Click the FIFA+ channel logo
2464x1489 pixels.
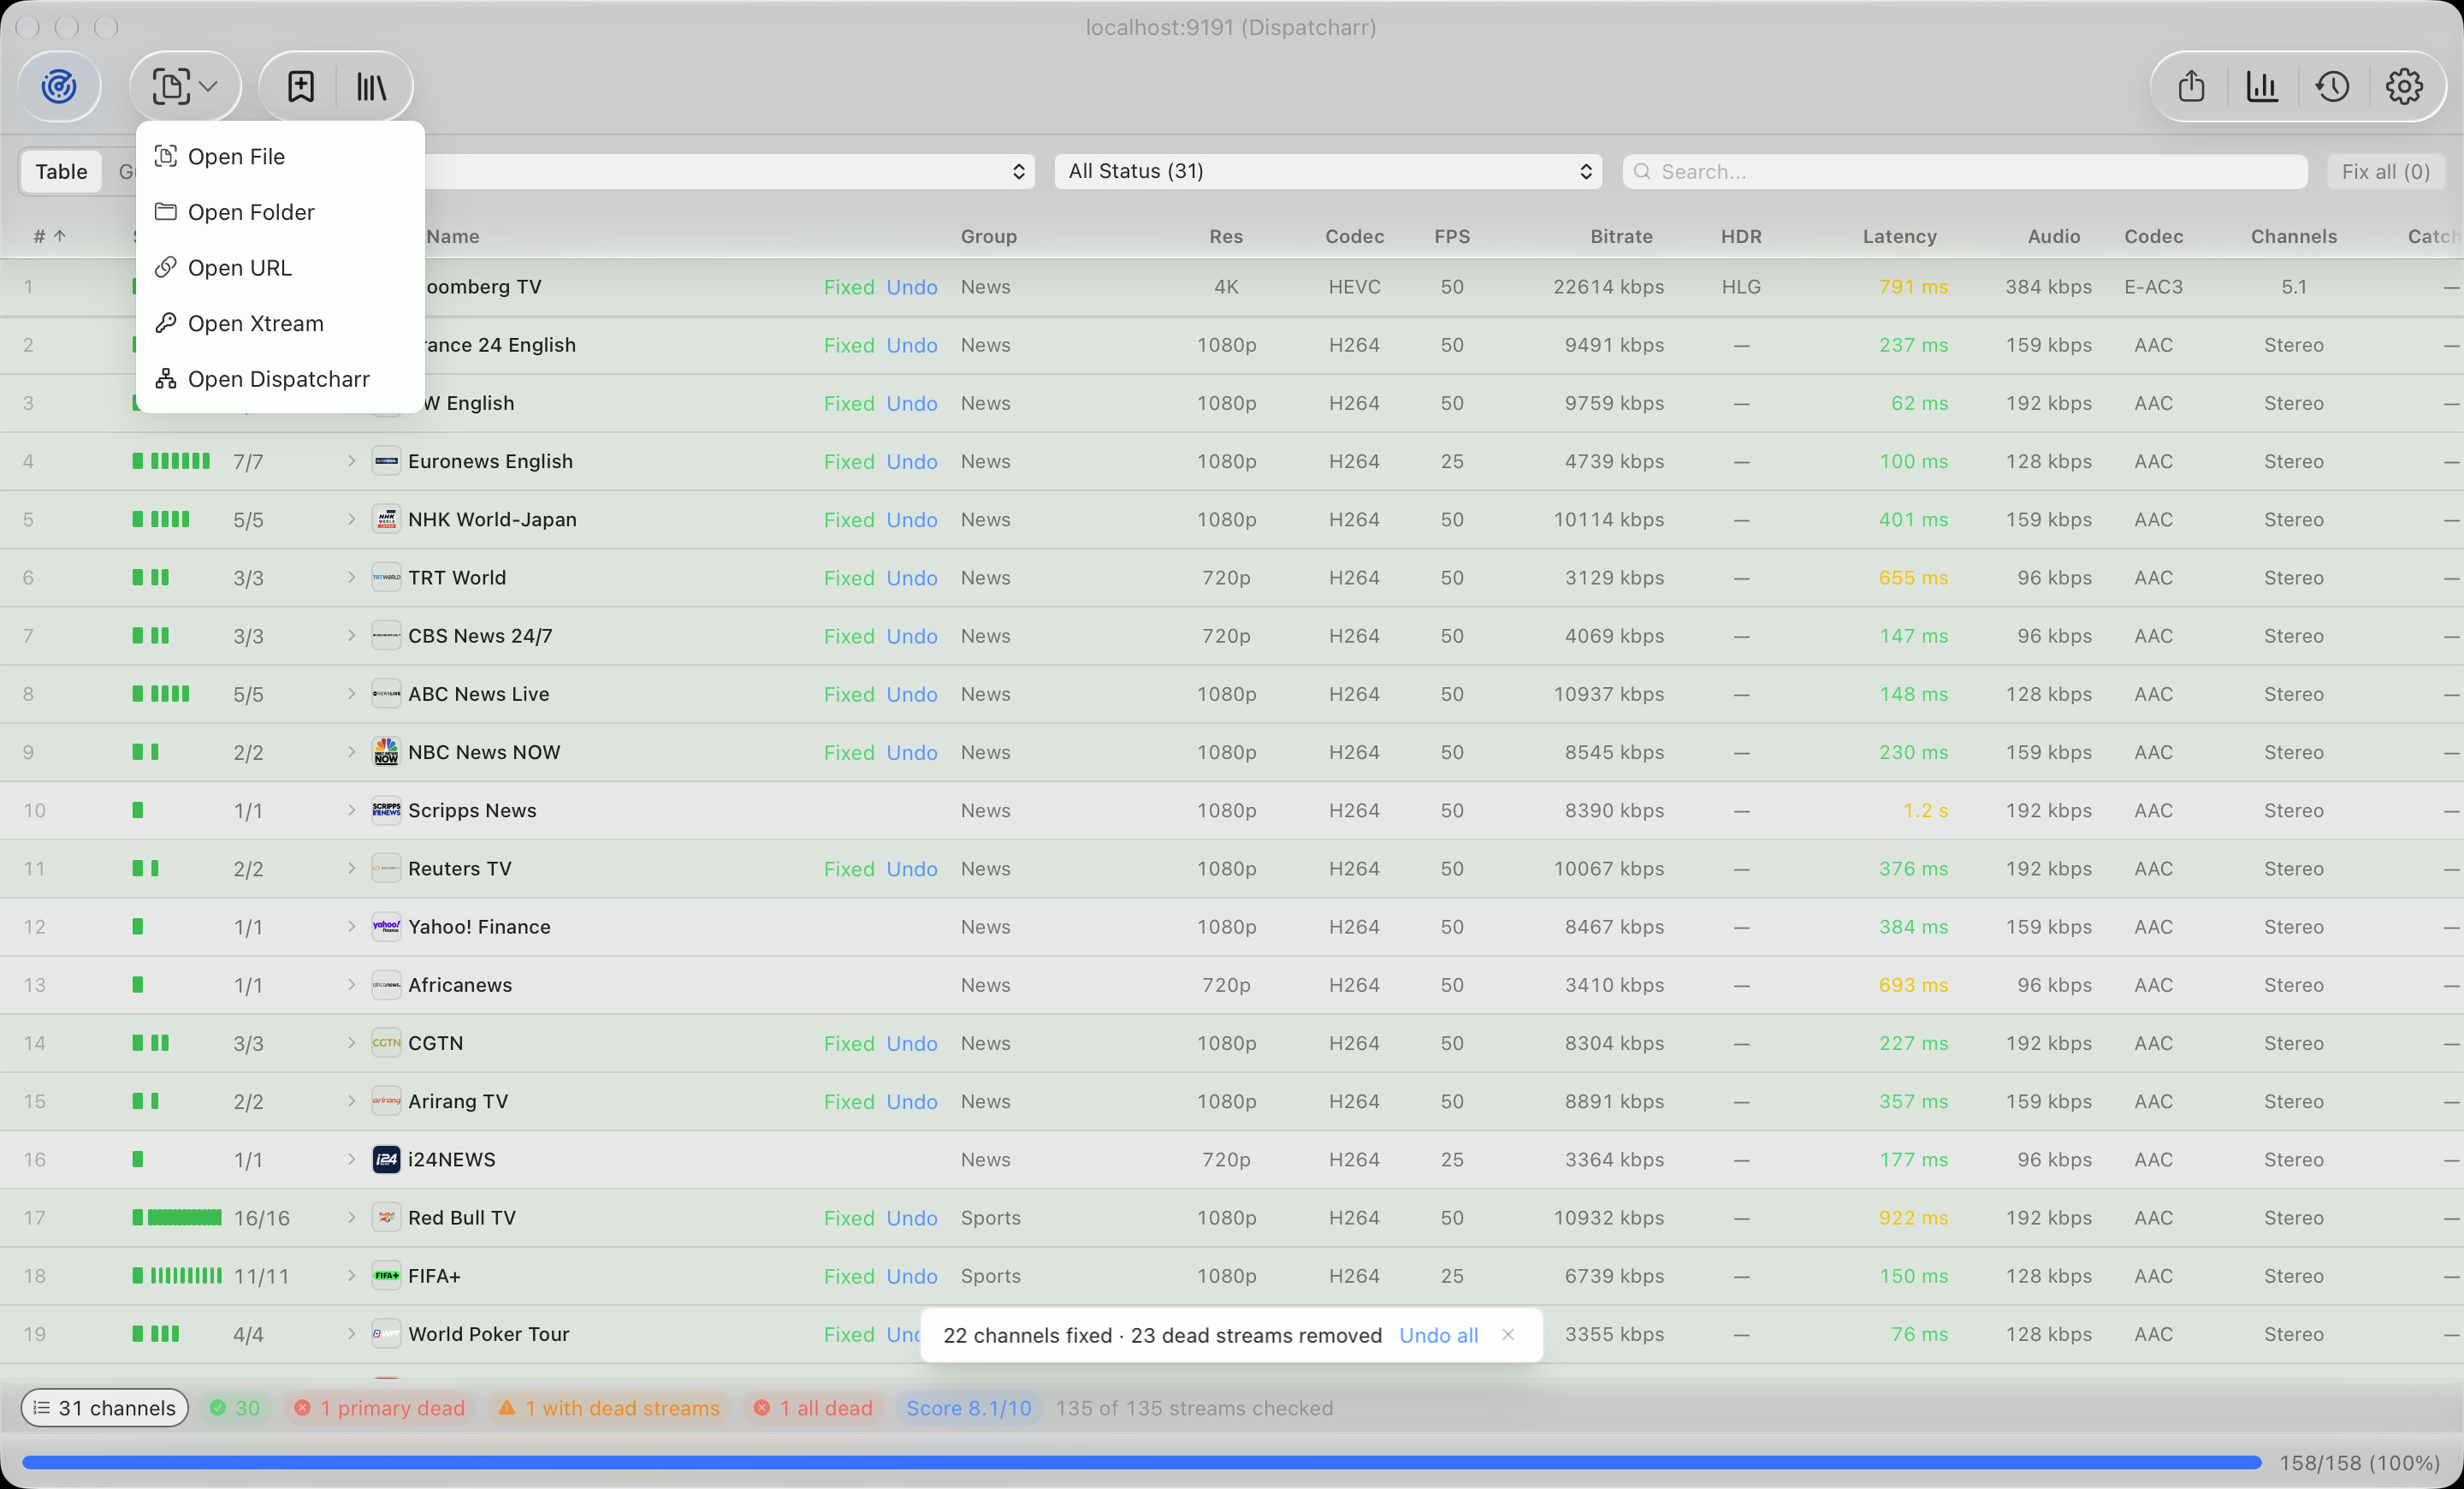(x=386, y=1275)
